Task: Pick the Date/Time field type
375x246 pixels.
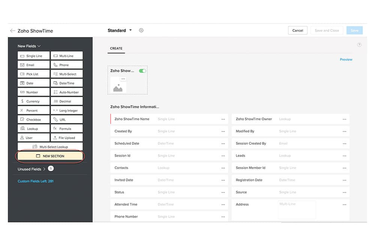Action: coord(67,83)
